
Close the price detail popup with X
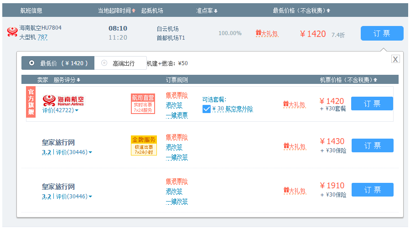click(395, 59)
